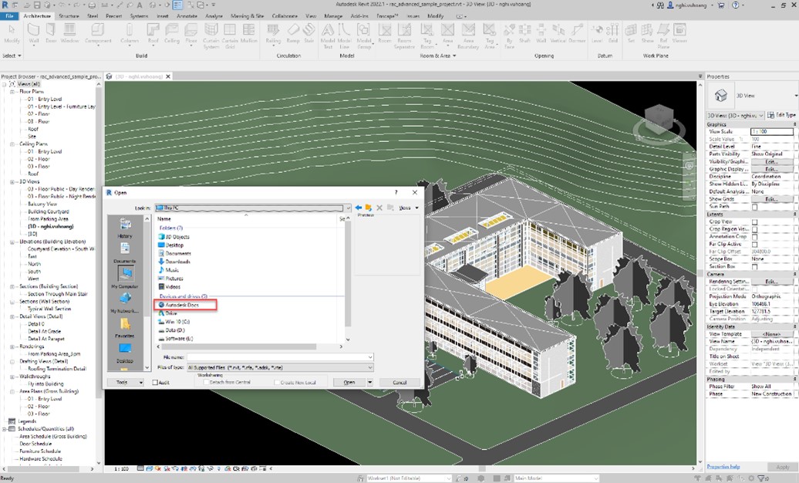Open the Files of type dropdown
Image resolution: width=799 pixels, height=483 pixels.
[x=370, y=367]
